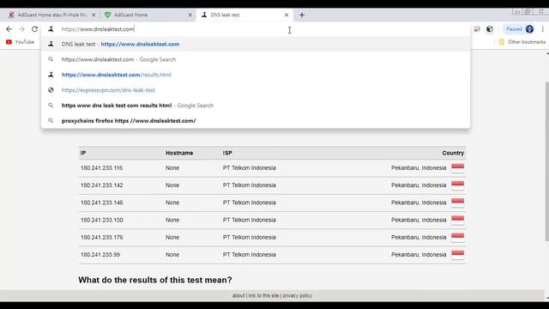Close the AdGuard Home tab

(190, 15)
